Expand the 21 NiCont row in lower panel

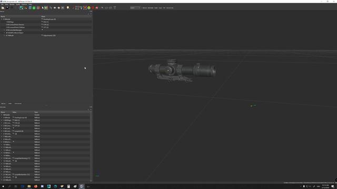coord(2,174)
